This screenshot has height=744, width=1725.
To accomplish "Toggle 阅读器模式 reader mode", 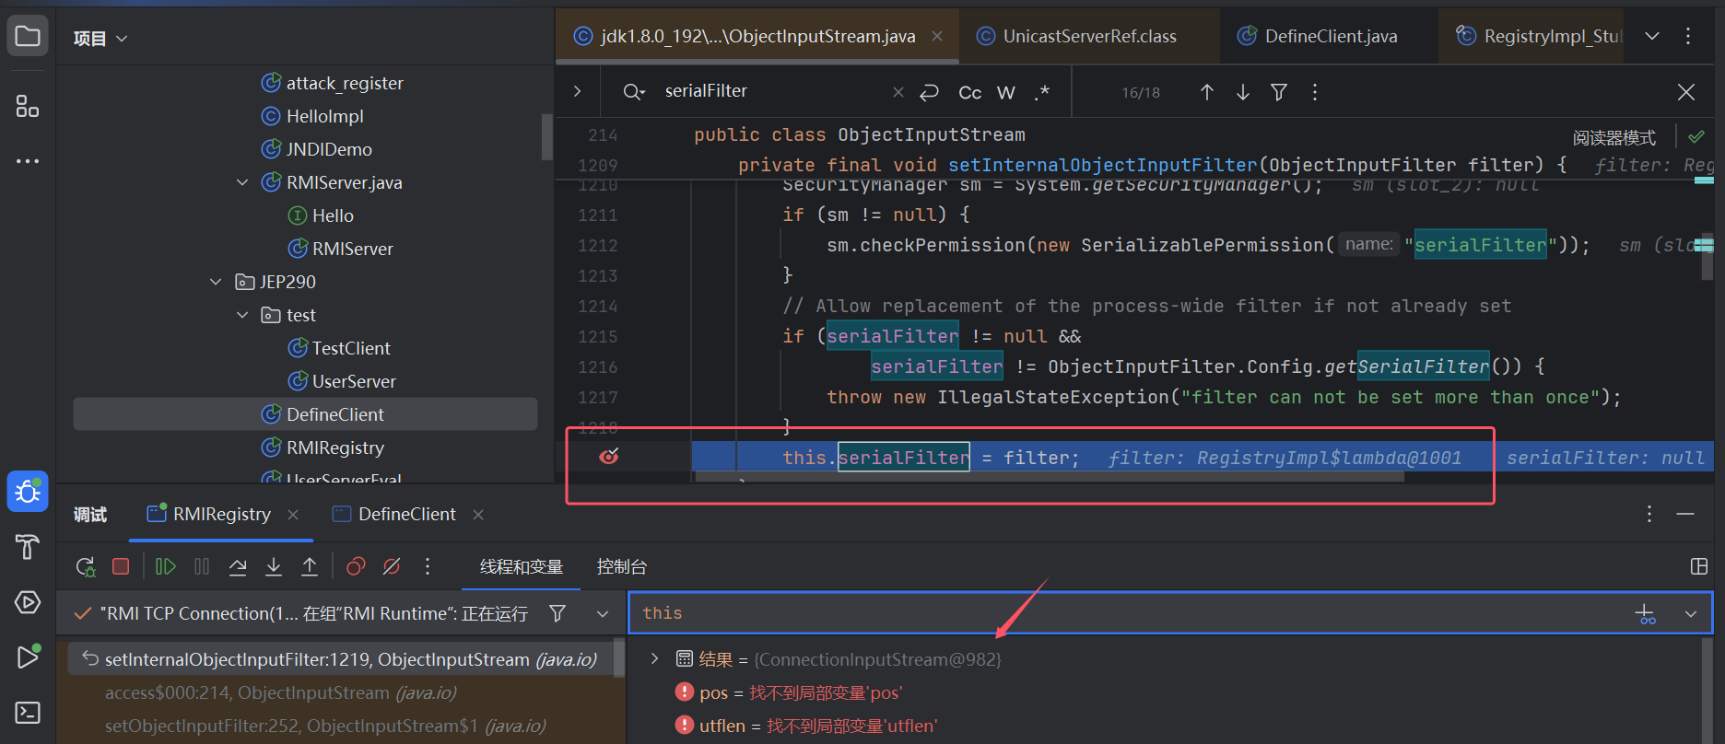I will (x=1614, y=137).
